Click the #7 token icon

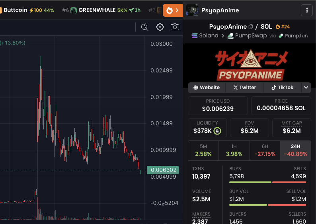159,10
